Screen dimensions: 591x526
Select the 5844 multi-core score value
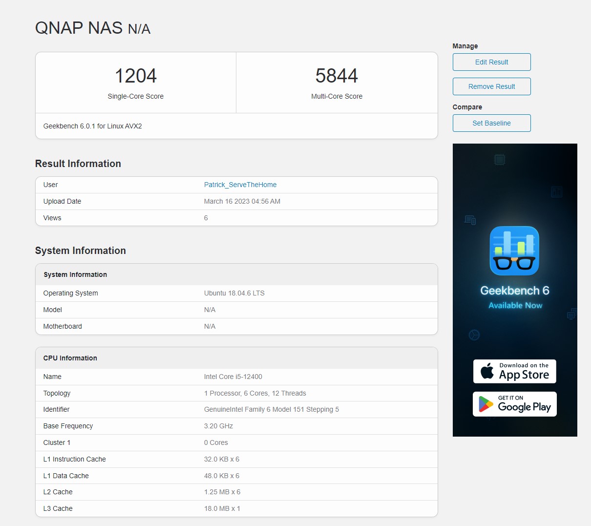click(337, 76)
